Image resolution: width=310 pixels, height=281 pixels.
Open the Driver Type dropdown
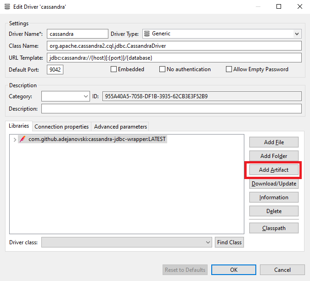297,34
